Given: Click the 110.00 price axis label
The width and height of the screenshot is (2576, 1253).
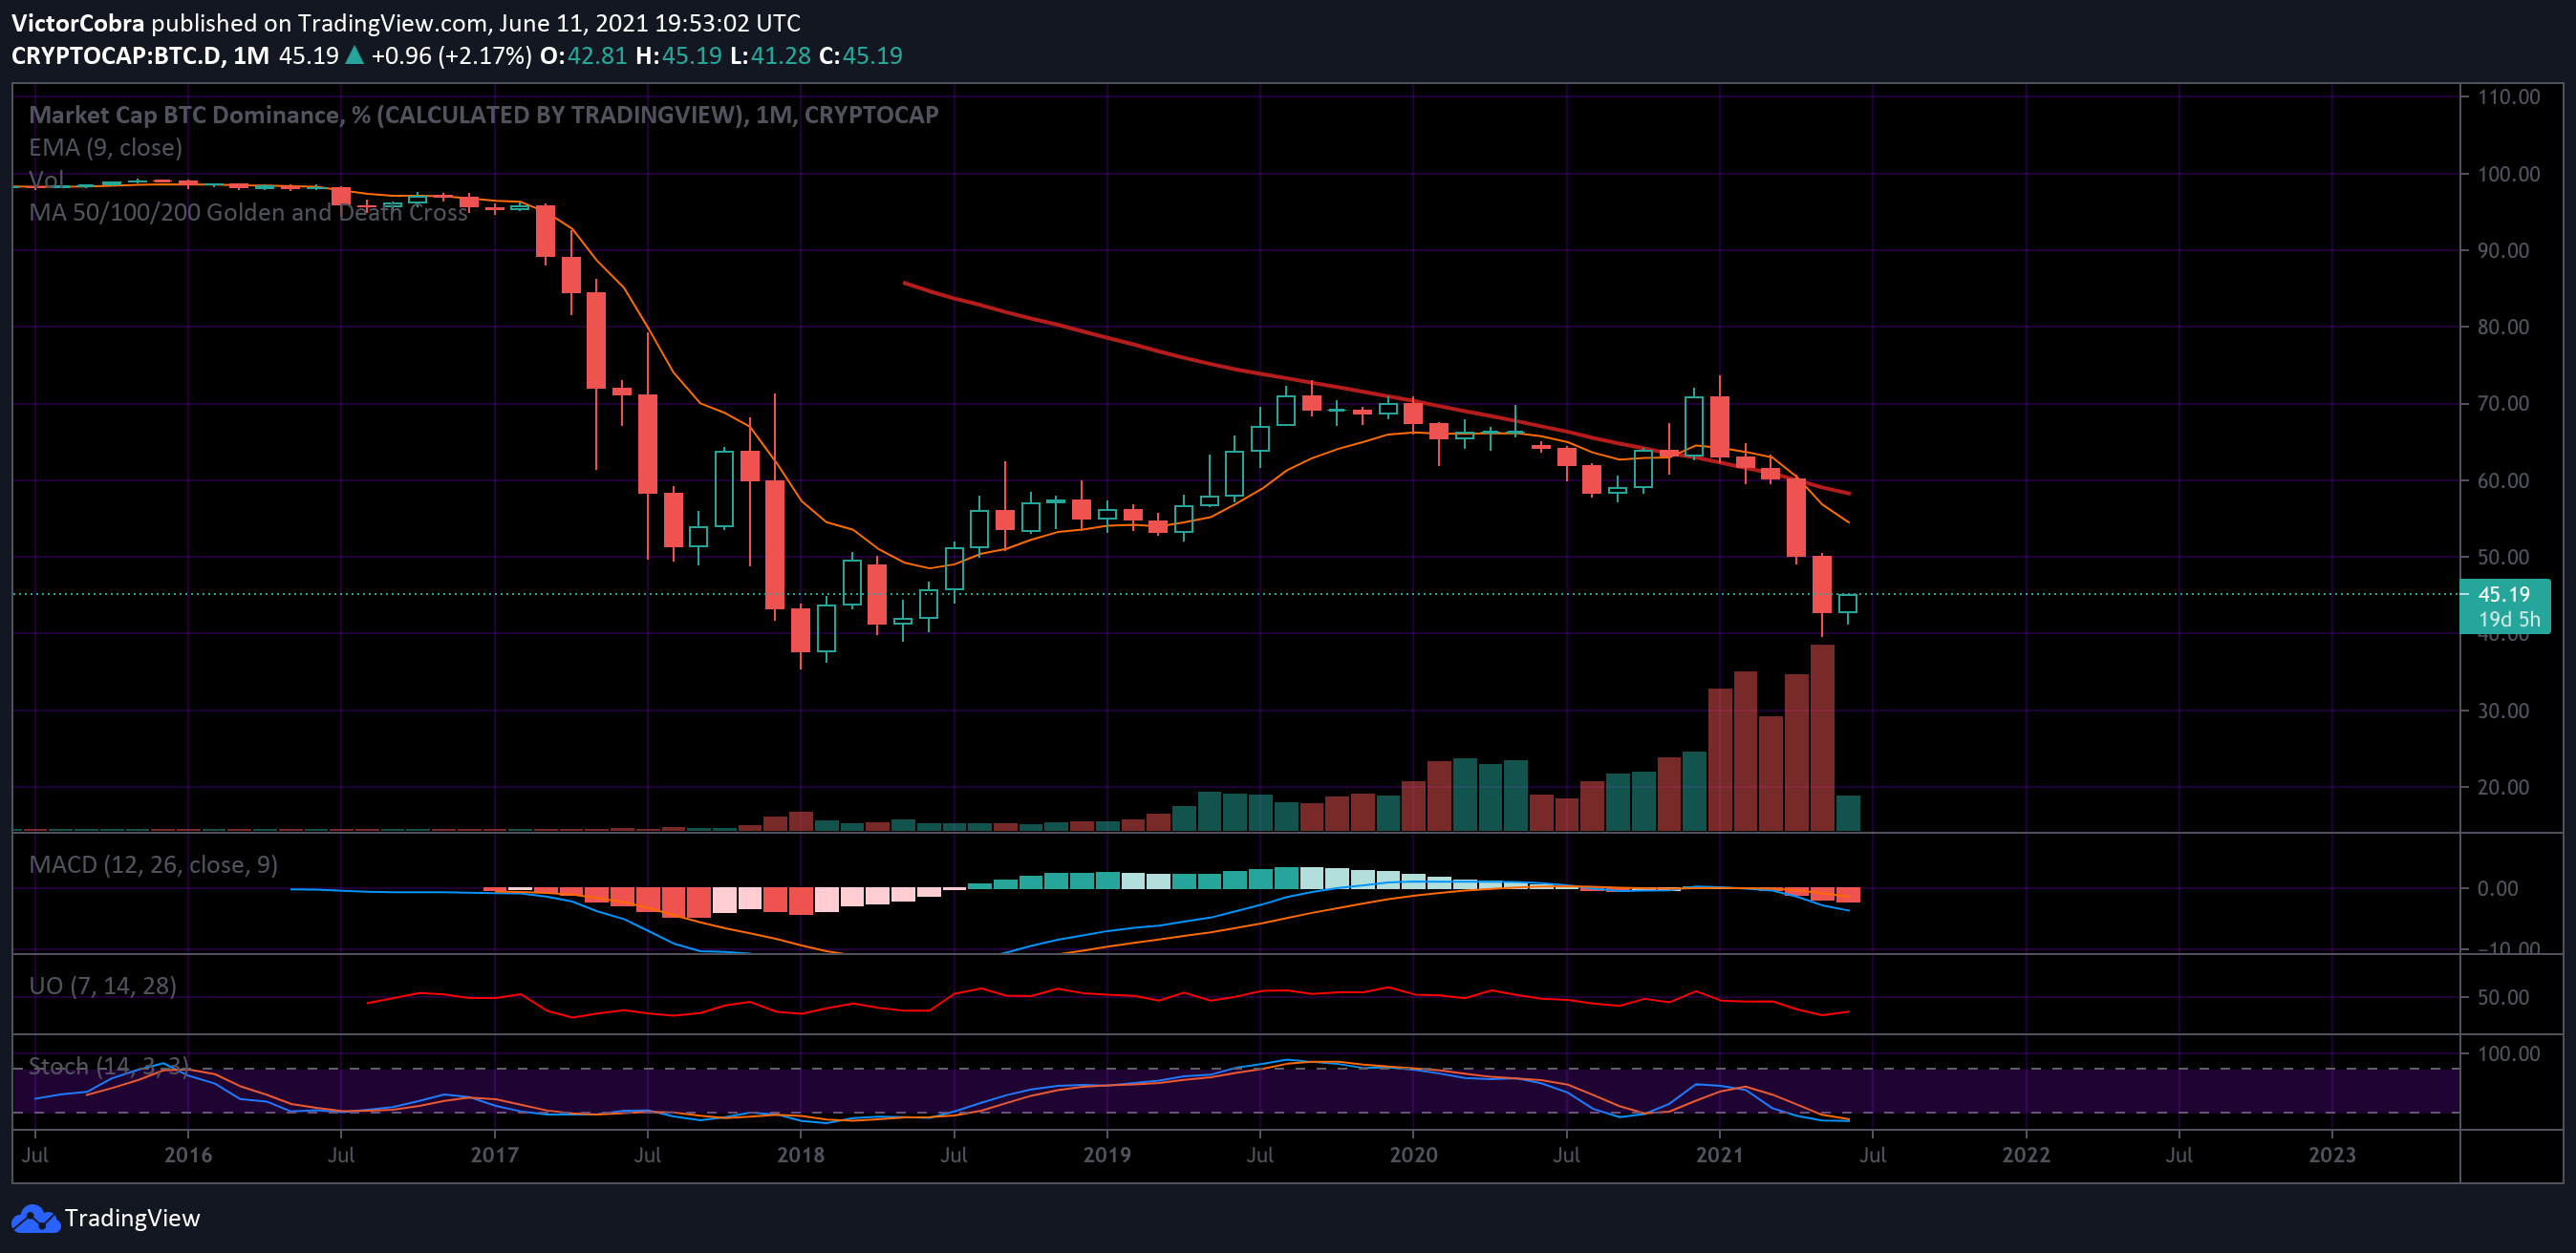Looking at the screenshot, I should [2508, 96].
